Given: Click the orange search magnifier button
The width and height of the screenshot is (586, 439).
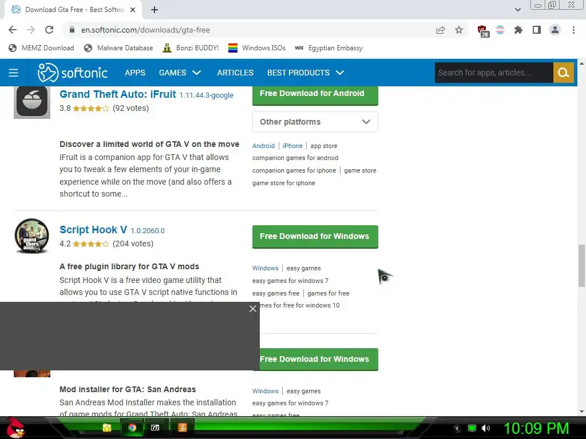Looking at the screenshot, I should pos(563,73).
